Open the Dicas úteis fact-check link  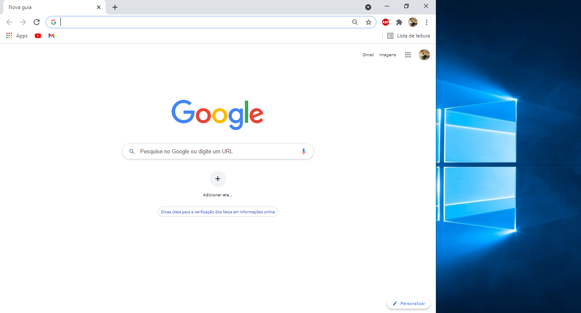click(x=218, y=212)
